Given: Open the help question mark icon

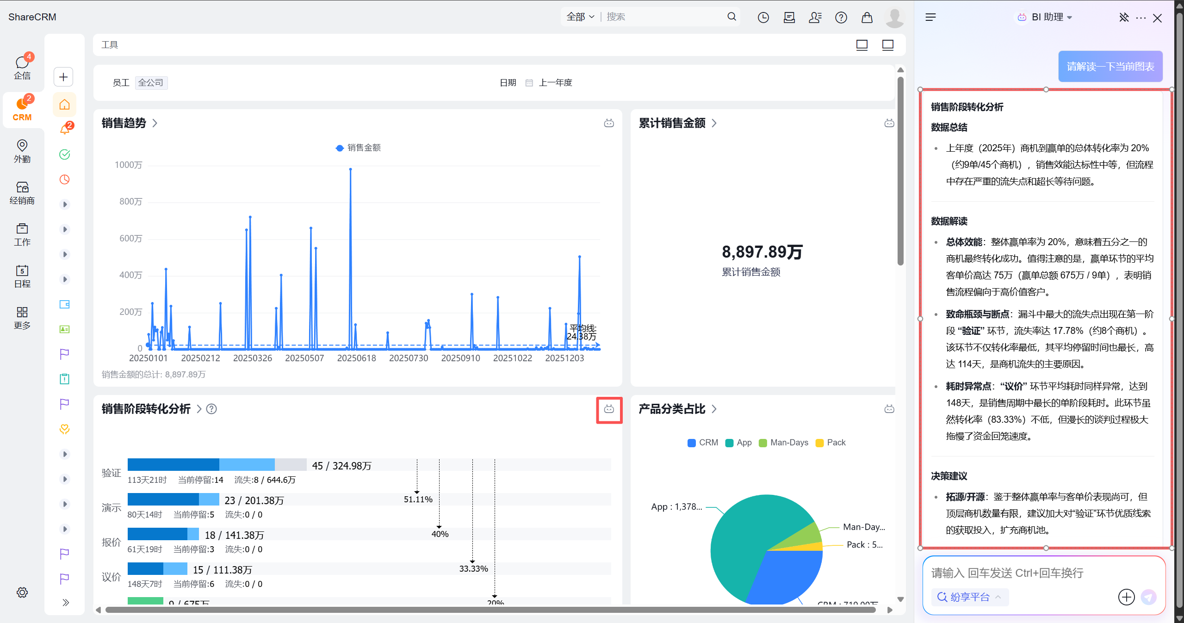Looking at the screenshot, I should 841,18.
